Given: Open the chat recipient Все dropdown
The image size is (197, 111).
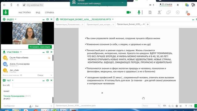Looking at the screenshot, I should tap(43, 106).
